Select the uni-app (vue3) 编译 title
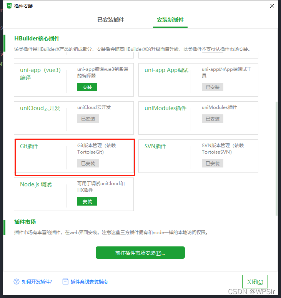The image size is (281, 298). pos(40,74)
